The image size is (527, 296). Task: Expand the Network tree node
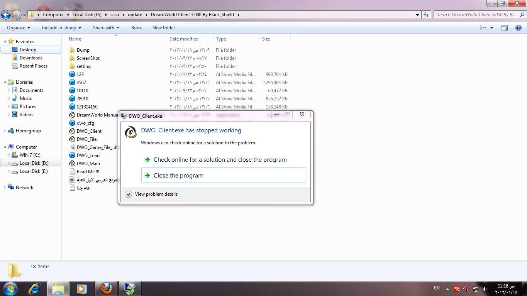pyautogui.click(x=5, y=187)
